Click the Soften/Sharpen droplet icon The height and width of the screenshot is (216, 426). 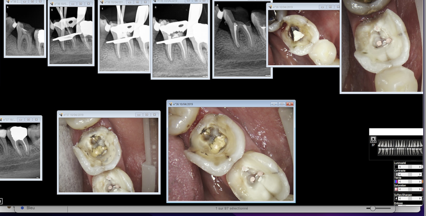pyautogui.click(x=396, y=198)
